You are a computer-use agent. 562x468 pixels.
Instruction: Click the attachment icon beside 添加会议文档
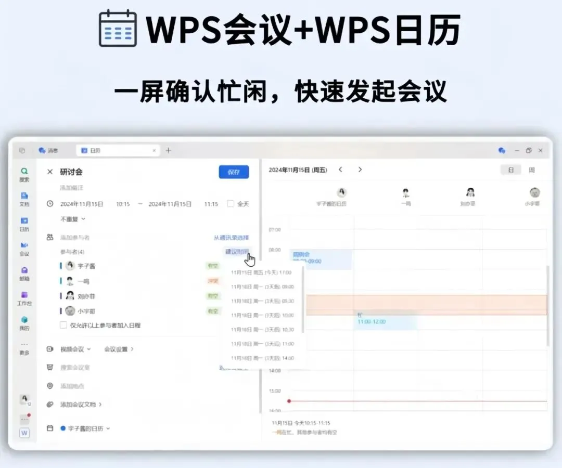point(50,404)
